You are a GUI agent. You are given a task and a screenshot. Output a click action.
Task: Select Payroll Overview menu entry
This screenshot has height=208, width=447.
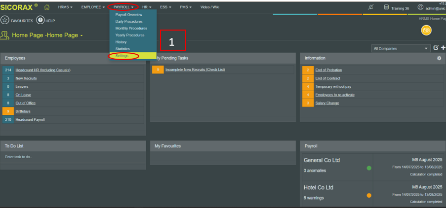(128, 15)
